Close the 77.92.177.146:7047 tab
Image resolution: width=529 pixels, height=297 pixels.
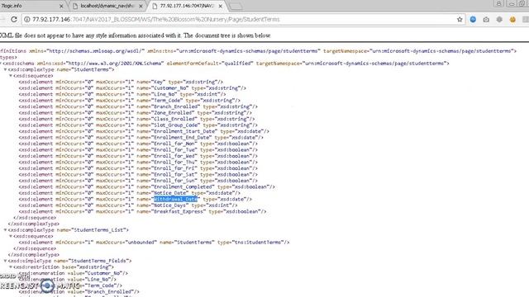tap(221, 6)
